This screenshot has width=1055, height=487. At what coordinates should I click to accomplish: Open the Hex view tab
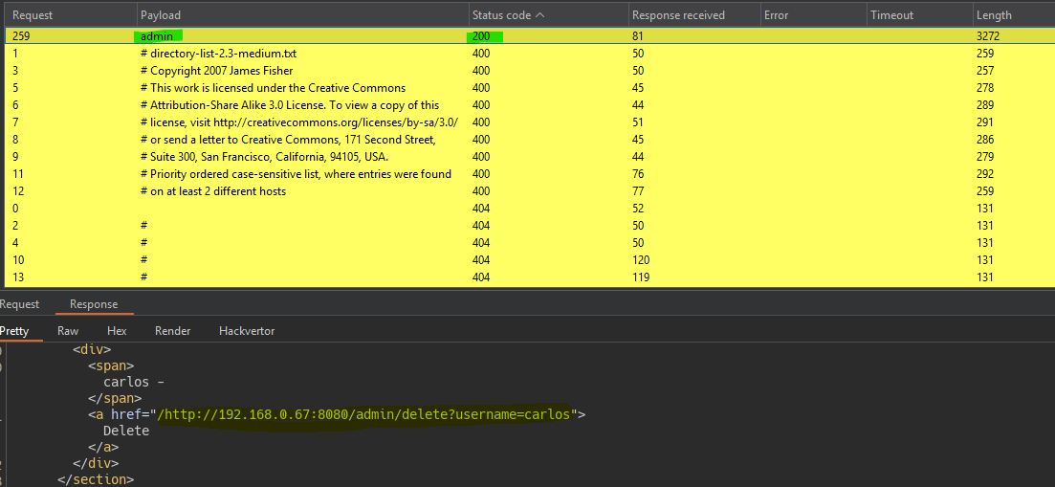117,331
